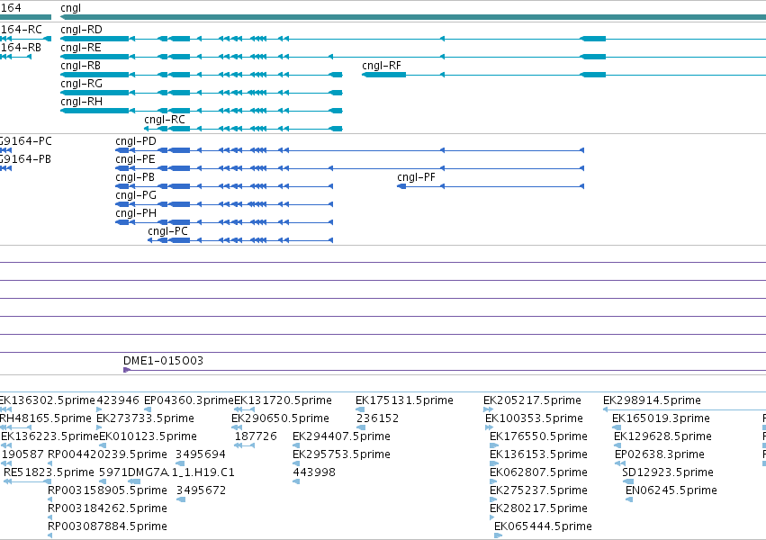The height and width of the screenshot is (540, 766).
Task: Open the EK290650.5prime EST
Action: tap(281, 418)
